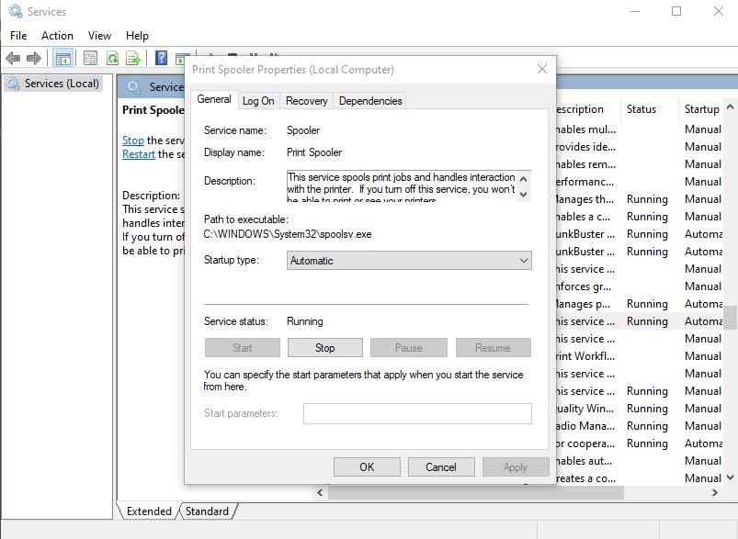Click the Apply button
738x539 pixels.
point(516,467)
